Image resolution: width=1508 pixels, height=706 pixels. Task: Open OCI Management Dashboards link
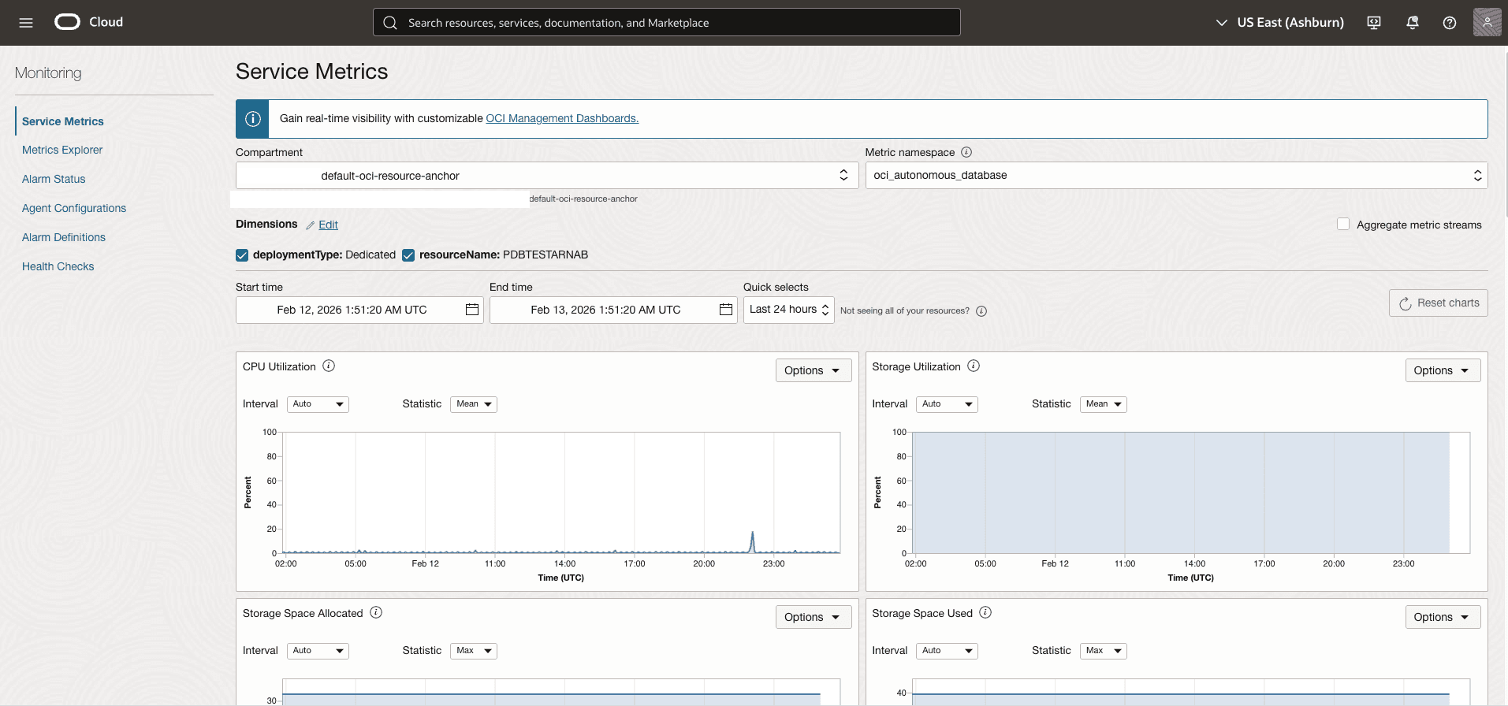pos(562,118)
